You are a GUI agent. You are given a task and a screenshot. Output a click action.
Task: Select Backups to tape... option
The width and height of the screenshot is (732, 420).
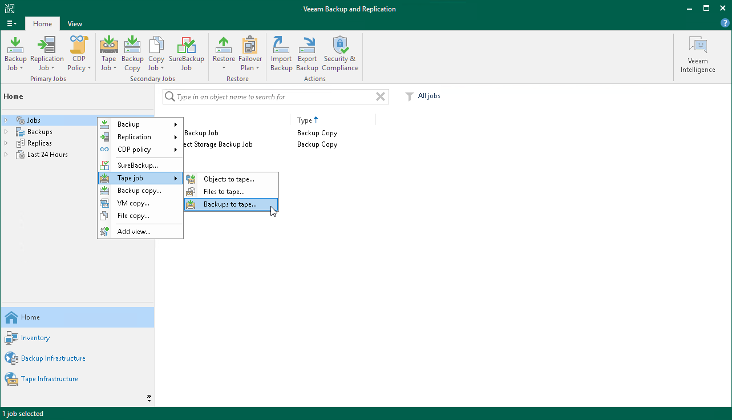pos(231,204)
